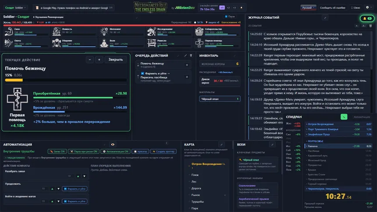
Task: Click Сообщить об ошибке button
Action: point(332,8)
